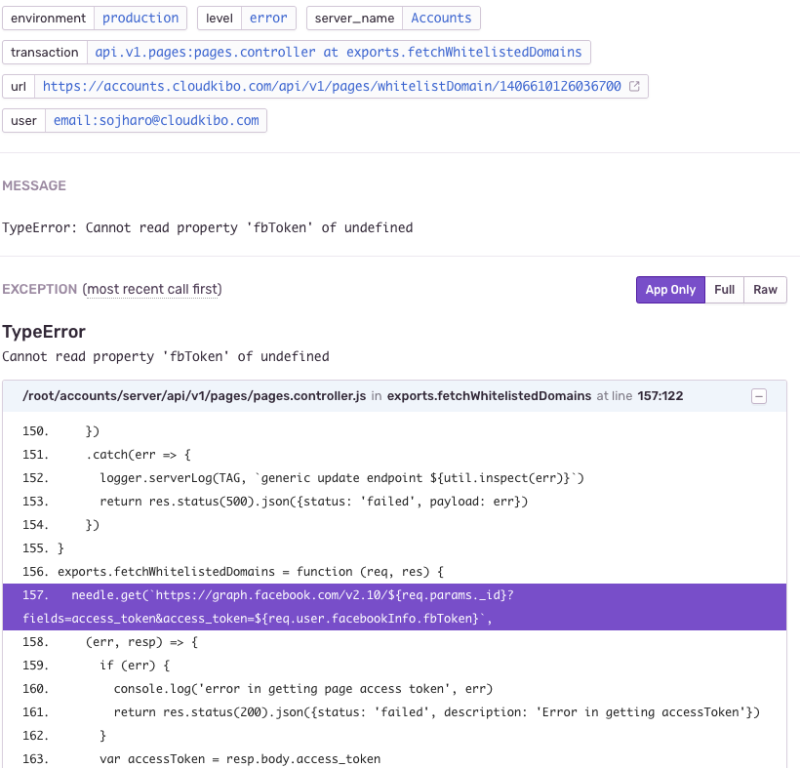Click the level tag key
The width and height of the screenshot is (800, 768).
[220, 18]
